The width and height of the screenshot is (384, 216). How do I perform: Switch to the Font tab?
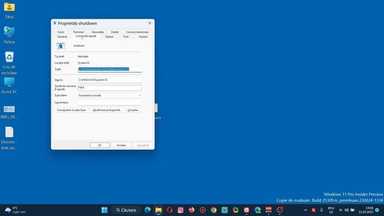[x=125, y=37]
